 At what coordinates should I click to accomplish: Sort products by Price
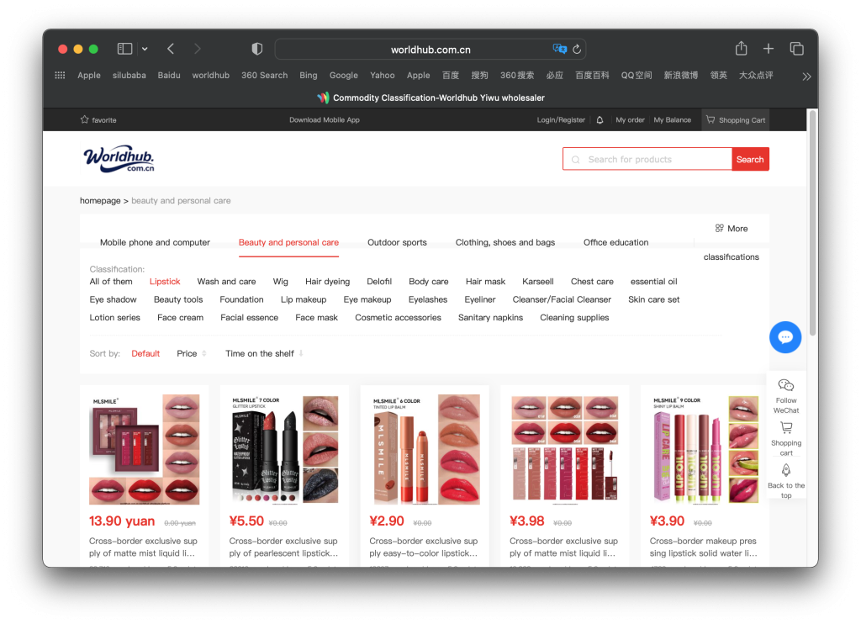(187, 354)
